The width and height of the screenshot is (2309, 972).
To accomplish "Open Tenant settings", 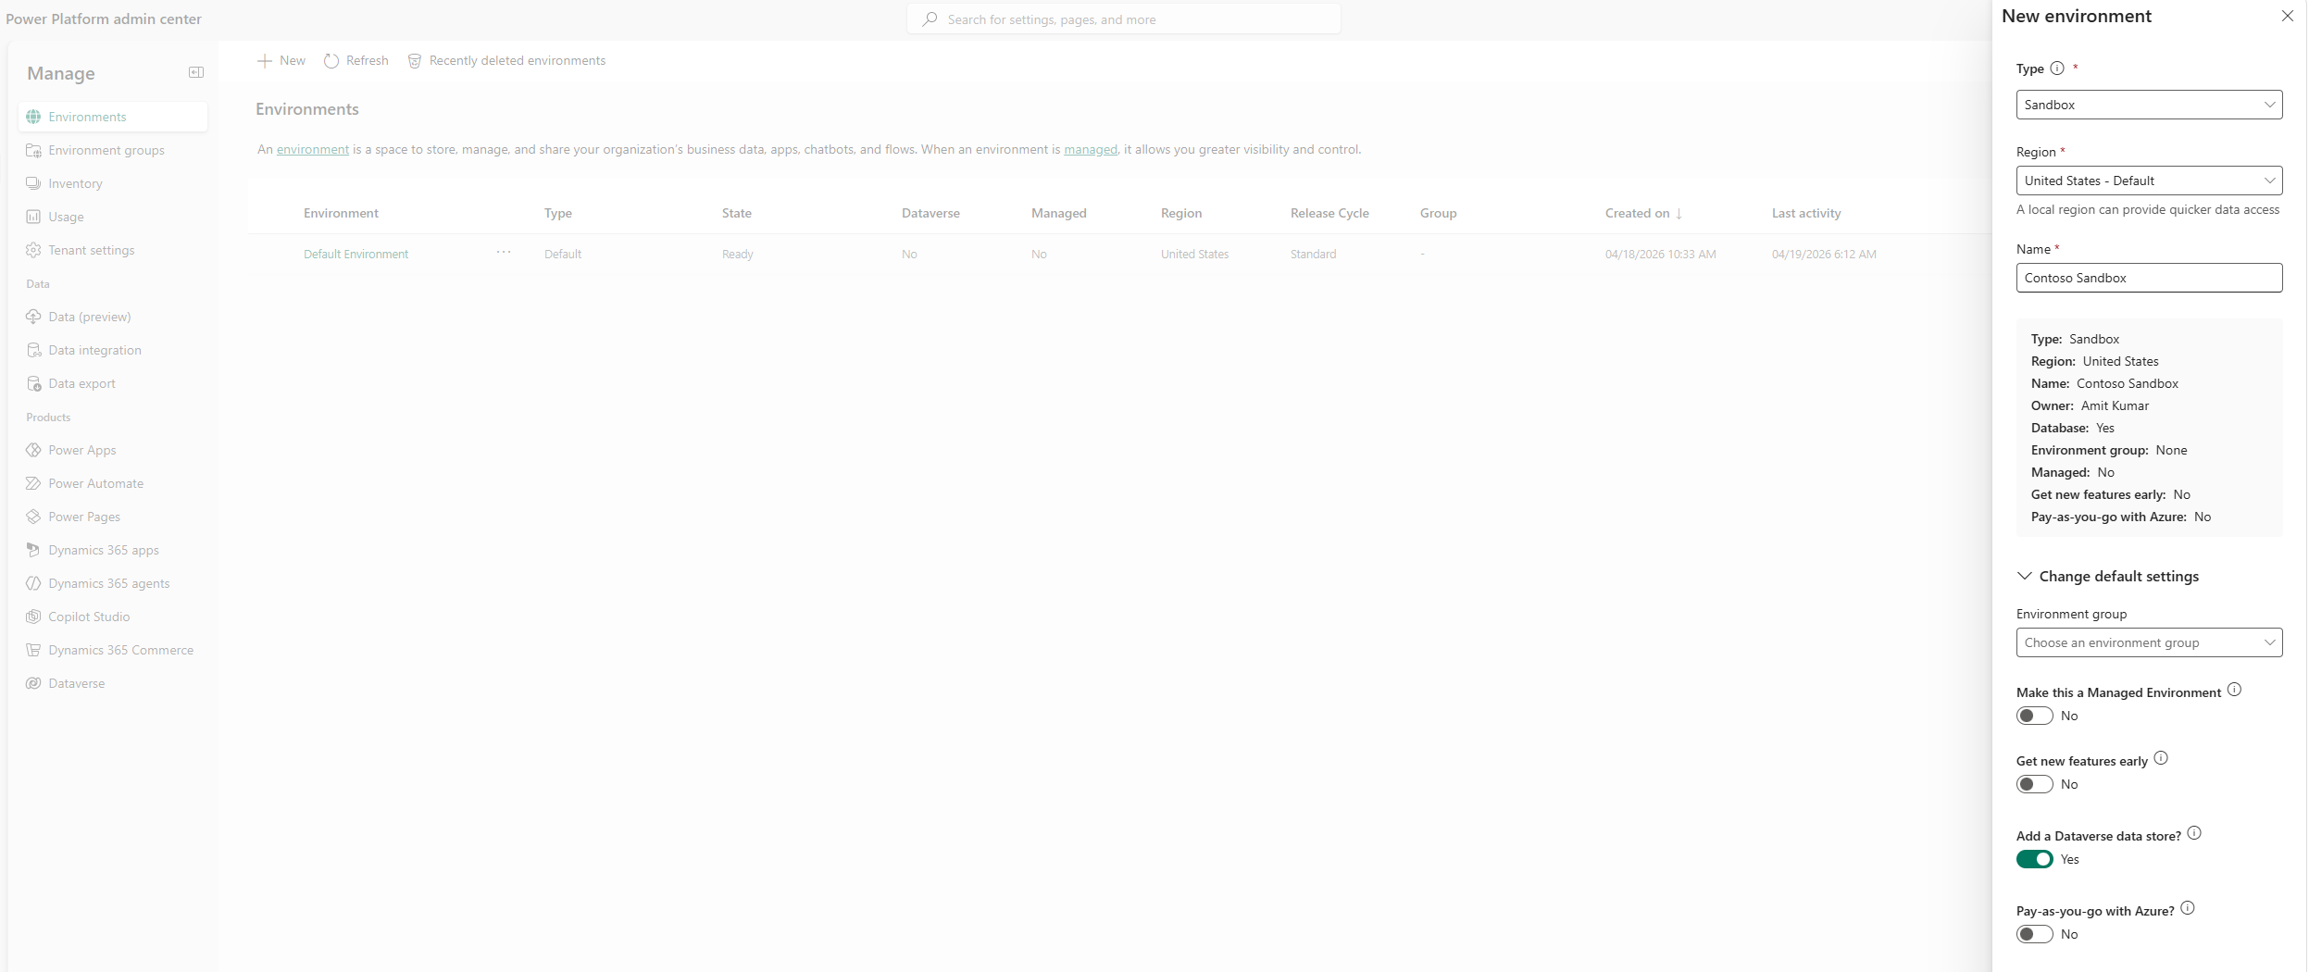I will (x=113, y=250).
